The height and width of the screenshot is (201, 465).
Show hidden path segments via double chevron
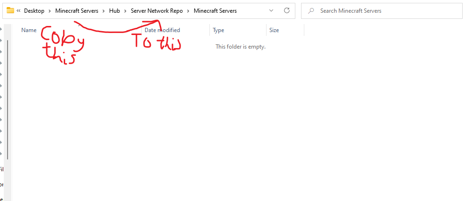click(18, 11)
